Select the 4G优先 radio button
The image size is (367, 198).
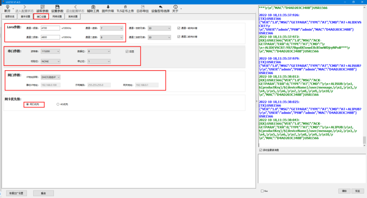58,104
